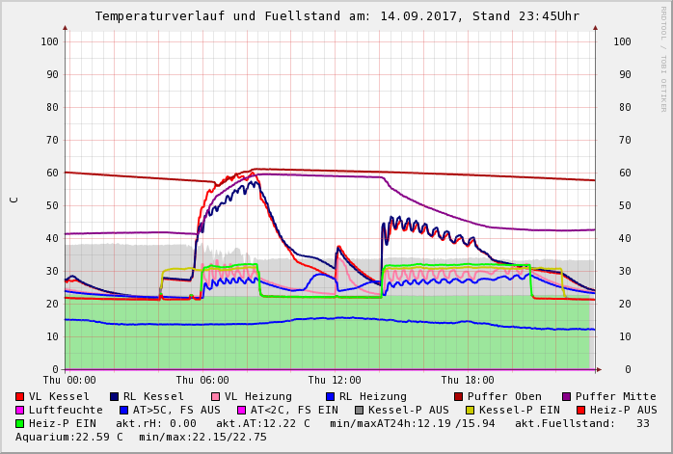Click the Thu 00:00 time axis label
Viewport: 673px width, 454px height.
point(69,381)
